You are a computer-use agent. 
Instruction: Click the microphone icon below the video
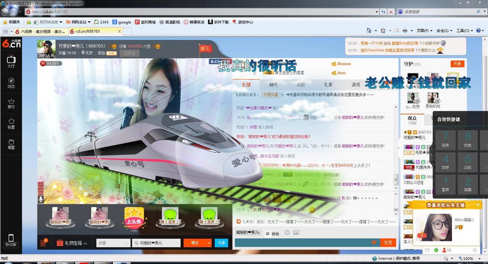(x=41, y=199)
